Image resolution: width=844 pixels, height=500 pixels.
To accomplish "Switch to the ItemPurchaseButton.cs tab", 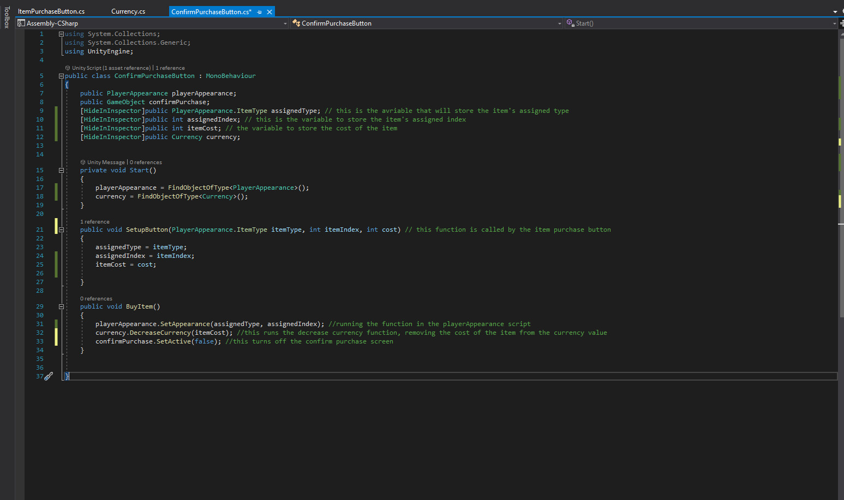I will click(x=51, y=11).
